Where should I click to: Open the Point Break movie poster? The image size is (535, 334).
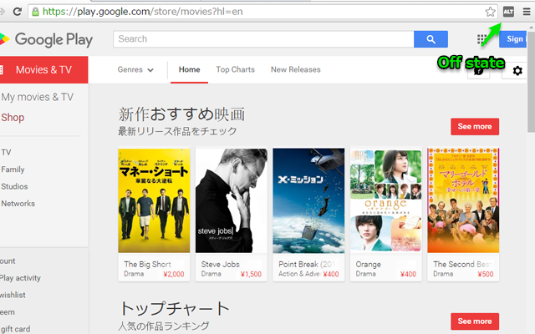point(308,200)
